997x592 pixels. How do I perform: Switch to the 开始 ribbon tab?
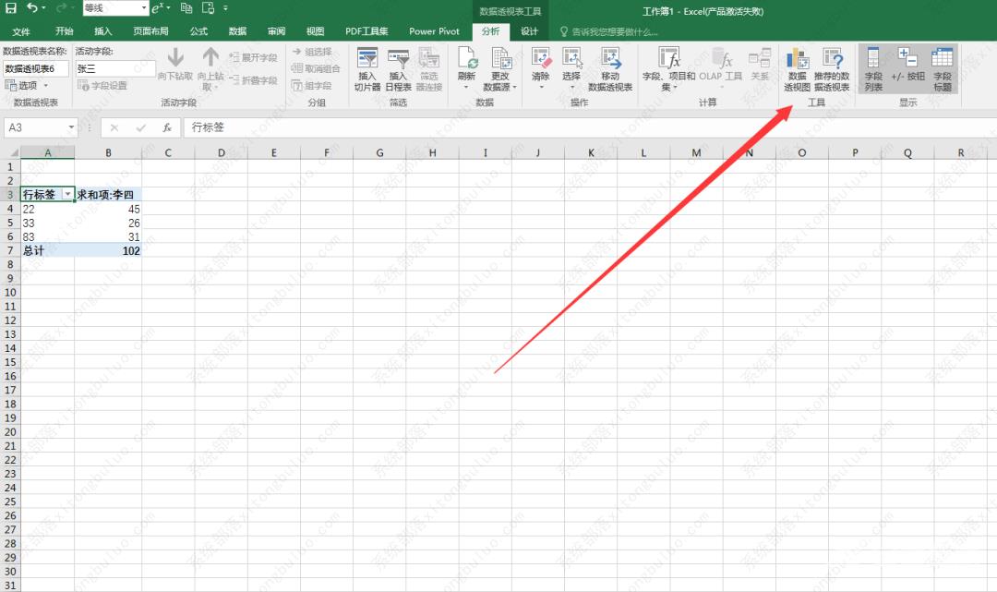pos(65,31)
